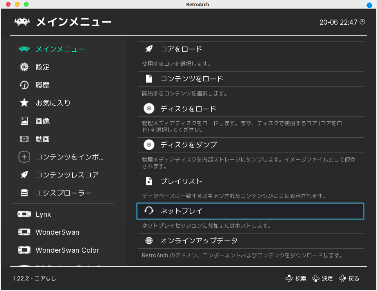Click the 物理メディアディスクを内部ストレージ description text

249,163
